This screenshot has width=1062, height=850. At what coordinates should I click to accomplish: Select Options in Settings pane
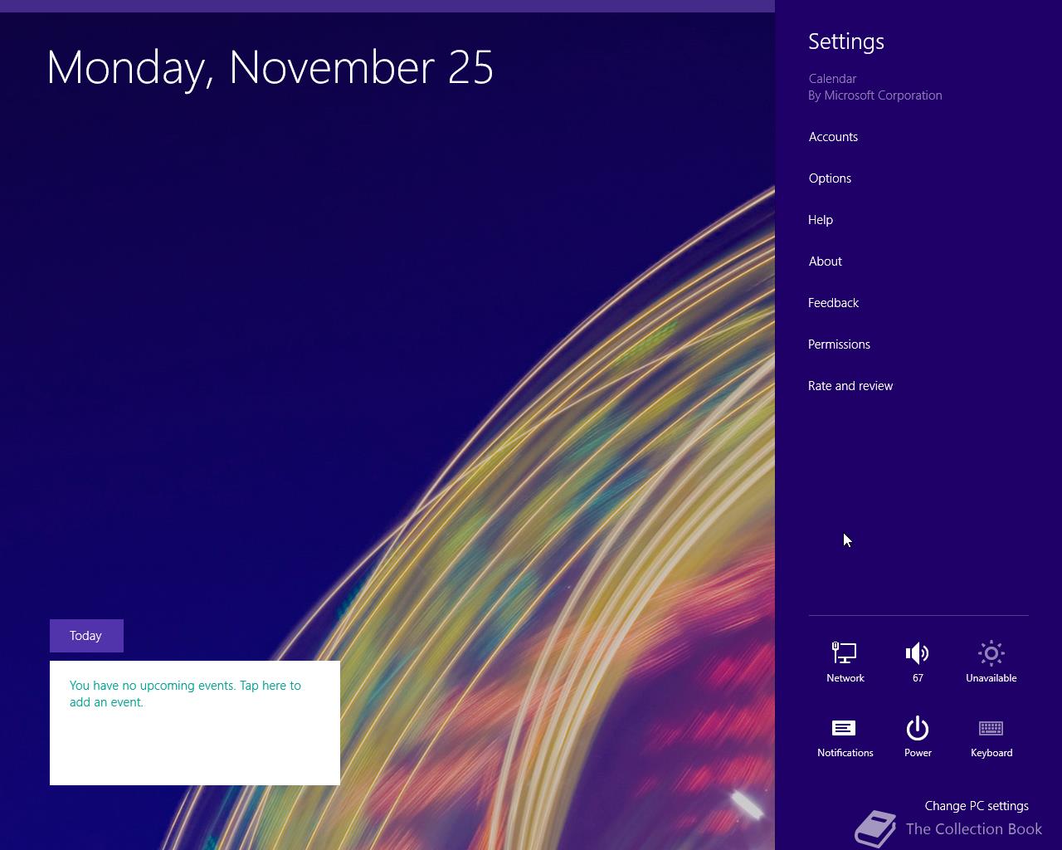(830, 178)
